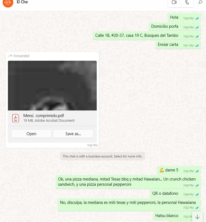206x222 pixels.
Task: Open the chat search magnifier icon
Action: click(200, 2)
